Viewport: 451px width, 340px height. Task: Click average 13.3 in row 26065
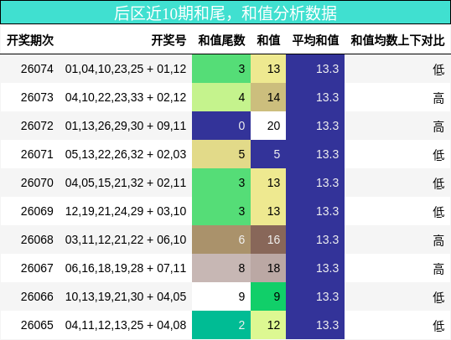point(315,325)
